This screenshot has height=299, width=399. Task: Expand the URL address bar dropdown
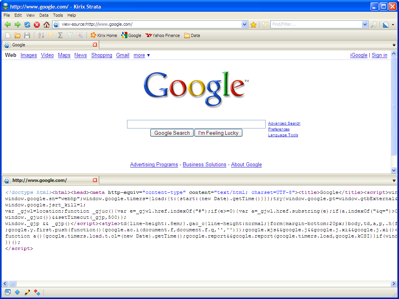pos(244,25)
